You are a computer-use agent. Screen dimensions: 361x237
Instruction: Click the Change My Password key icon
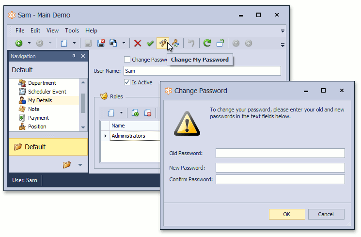click(163, 43)
